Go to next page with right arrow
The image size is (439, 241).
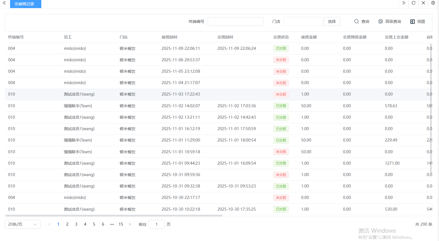(130, 224)
